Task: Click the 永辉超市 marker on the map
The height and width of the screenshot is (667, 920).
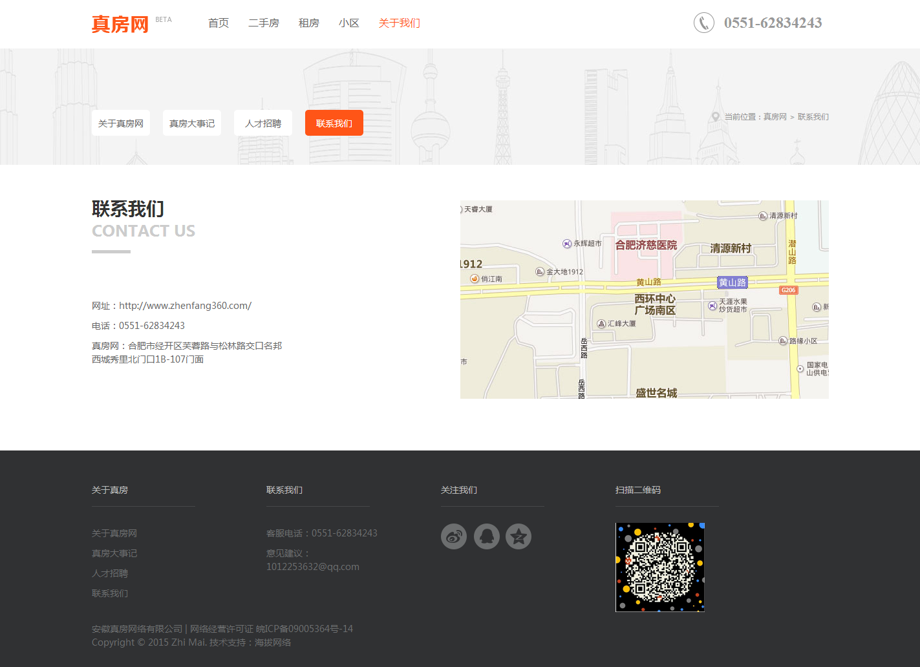Action: 567,244
